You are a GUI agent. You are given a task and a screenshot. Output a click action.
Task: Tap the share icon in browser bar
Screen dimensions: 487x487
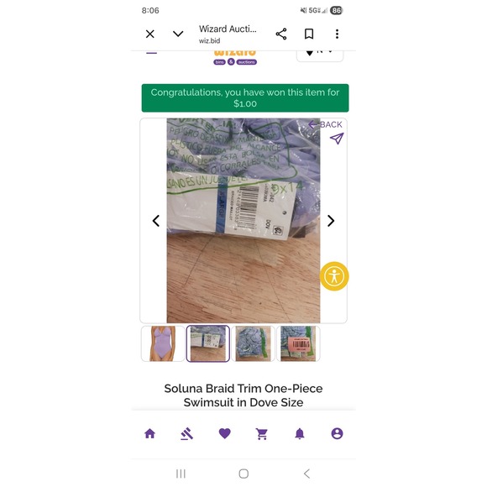pos(281,34)
